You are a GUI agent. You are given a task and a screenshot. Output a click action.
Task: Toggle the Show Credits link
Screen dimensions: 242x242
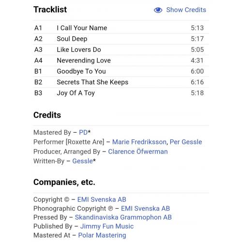(x=186, y=10)
